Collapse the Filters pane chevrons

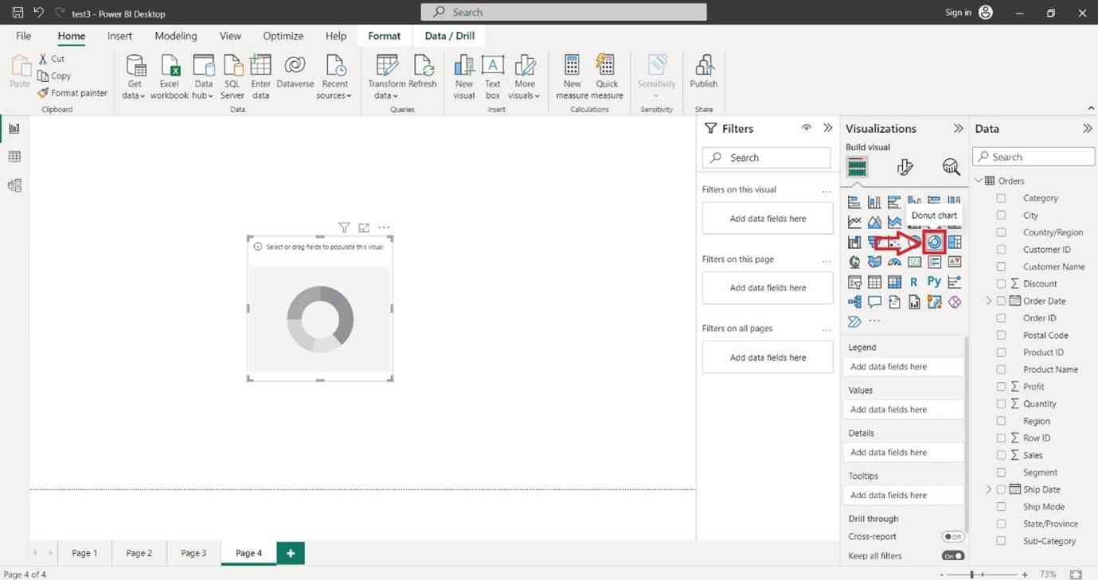tap(828, 128)
